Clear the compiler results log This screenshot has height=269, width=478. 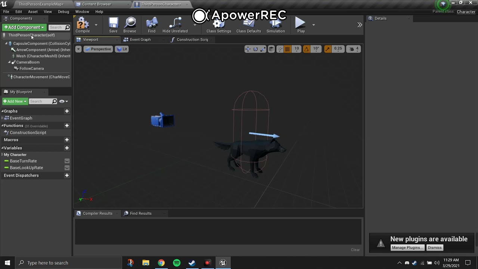(355, 250)
